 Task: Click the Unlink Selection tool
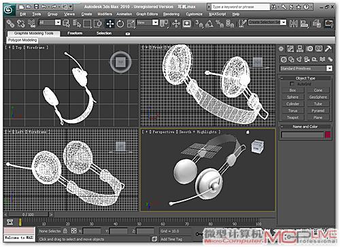tap(21, 23)
